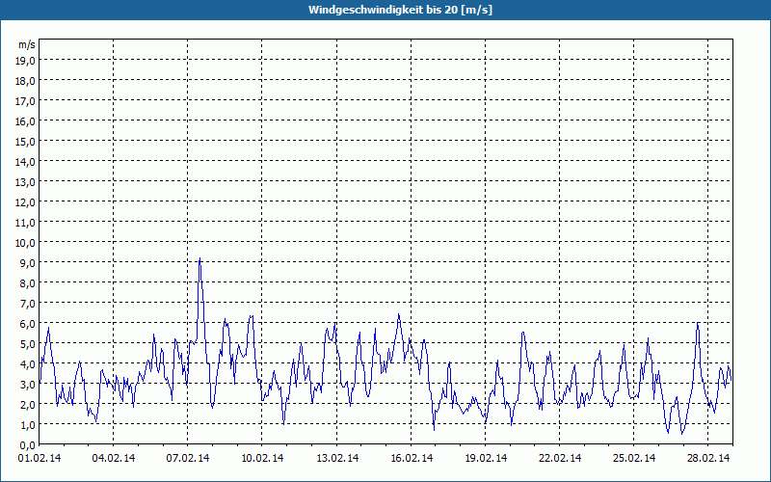Select the 22.02.14 date marker
The image size is (771, 482).
(560, 459)
